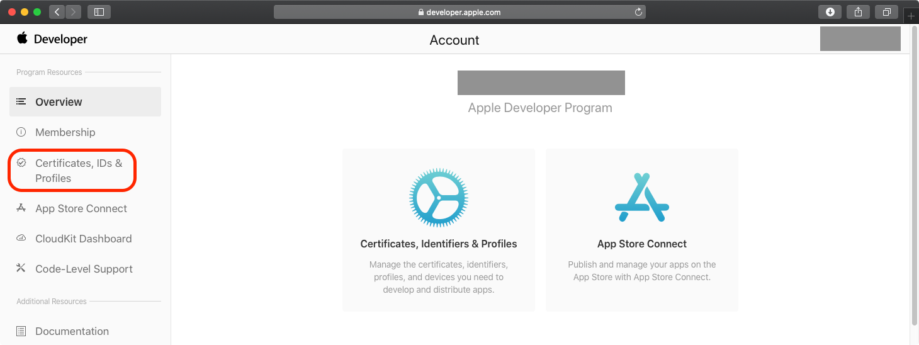Open Membership in the sidebar
Image resolution: width=919 pixels, height=345 pixels.
(x=65, y=132)
